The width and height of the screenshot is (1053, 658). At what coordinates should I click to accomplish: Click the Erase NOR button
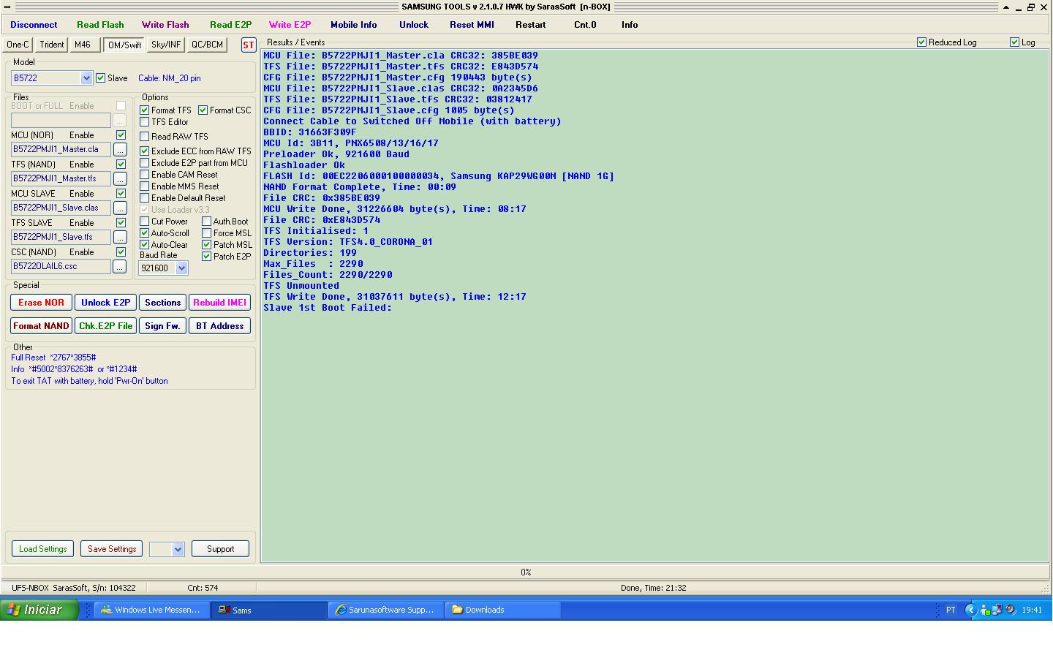click(x=41, y=303)
